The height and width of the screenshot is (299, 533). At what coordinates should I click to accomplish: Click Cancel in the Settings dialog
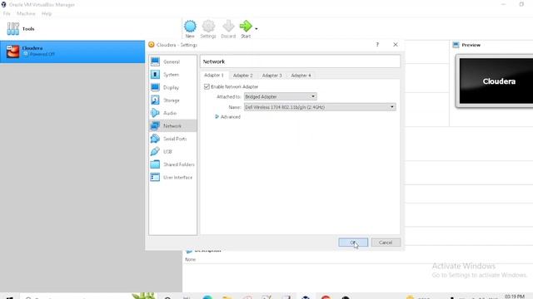pos(386,243)
